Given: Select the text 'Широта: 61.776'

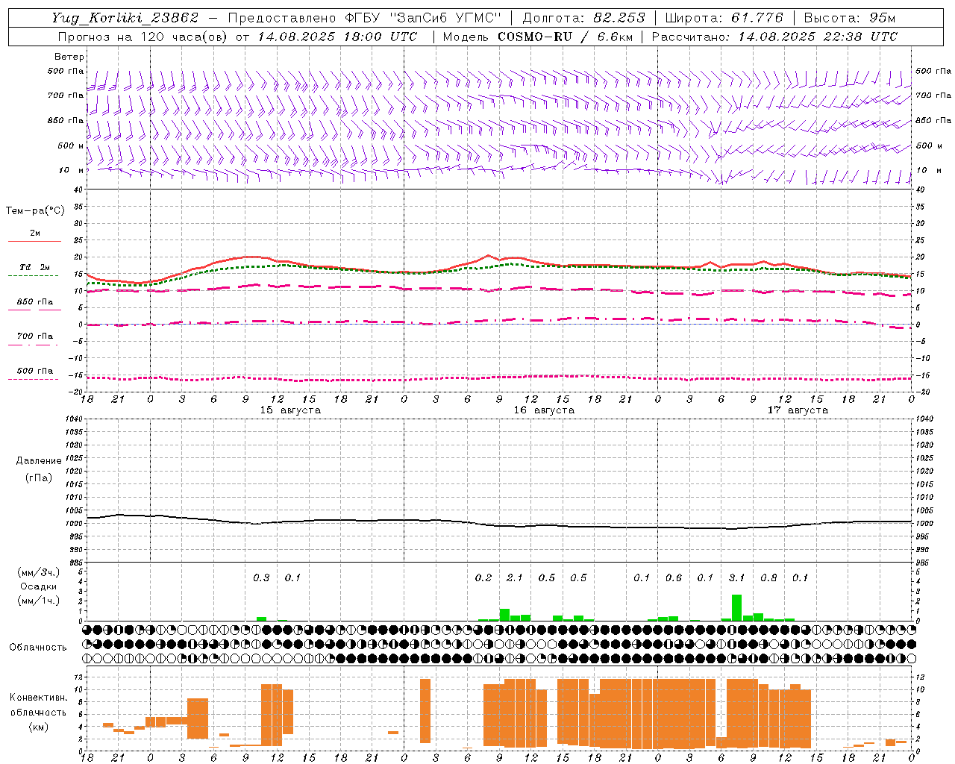Looking at the screenshot, I should [x=724, y=18].
